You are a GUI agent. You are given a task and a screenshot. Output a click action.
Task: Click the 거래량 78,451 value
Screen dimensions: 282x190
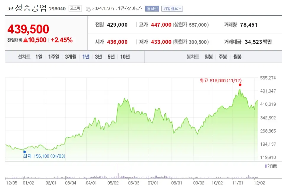(249, 25)
